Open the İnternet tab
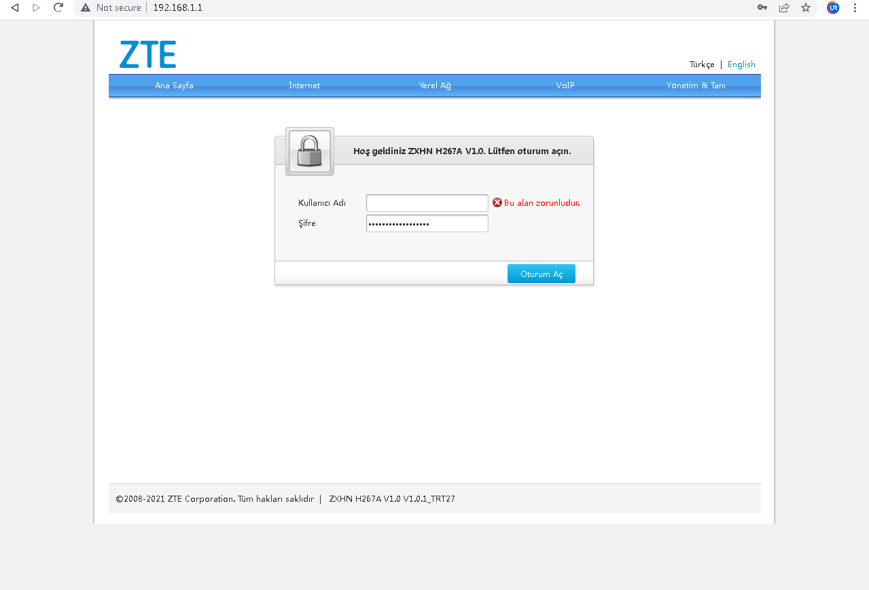The width and height of the screenshot is (869, 590). coord(304,86)
